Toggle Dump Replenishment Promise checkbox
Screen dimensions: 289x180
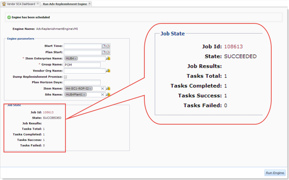pos(66,77)
